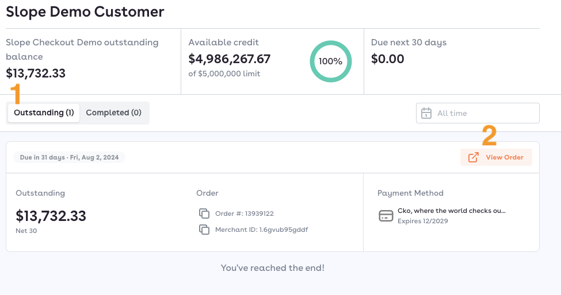Copy the Merchant ID using its copy icon
The width and height of the screenshot is (561, 295).
(x=204, y=230)
